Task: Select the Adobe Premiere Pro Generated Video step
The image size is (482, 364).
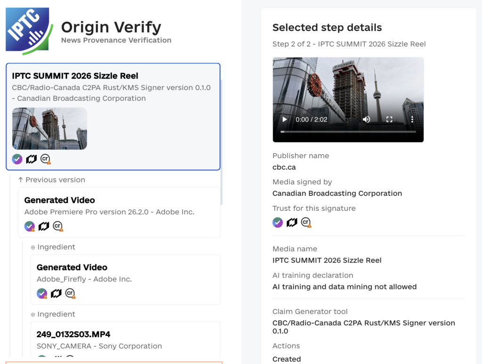Action: pyautogui.click(x=119, y=212)
